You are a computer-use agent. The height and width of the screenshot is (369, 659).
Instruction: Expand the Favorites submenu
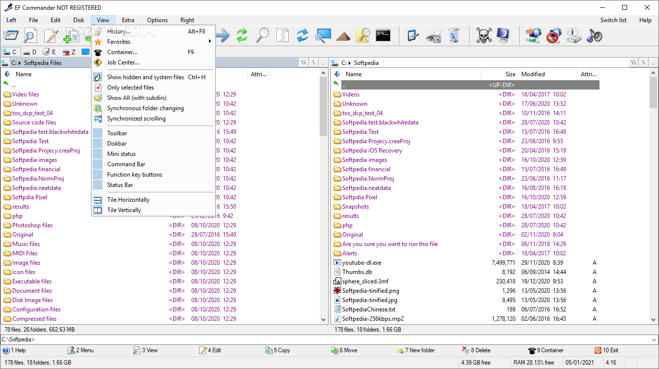153,42
